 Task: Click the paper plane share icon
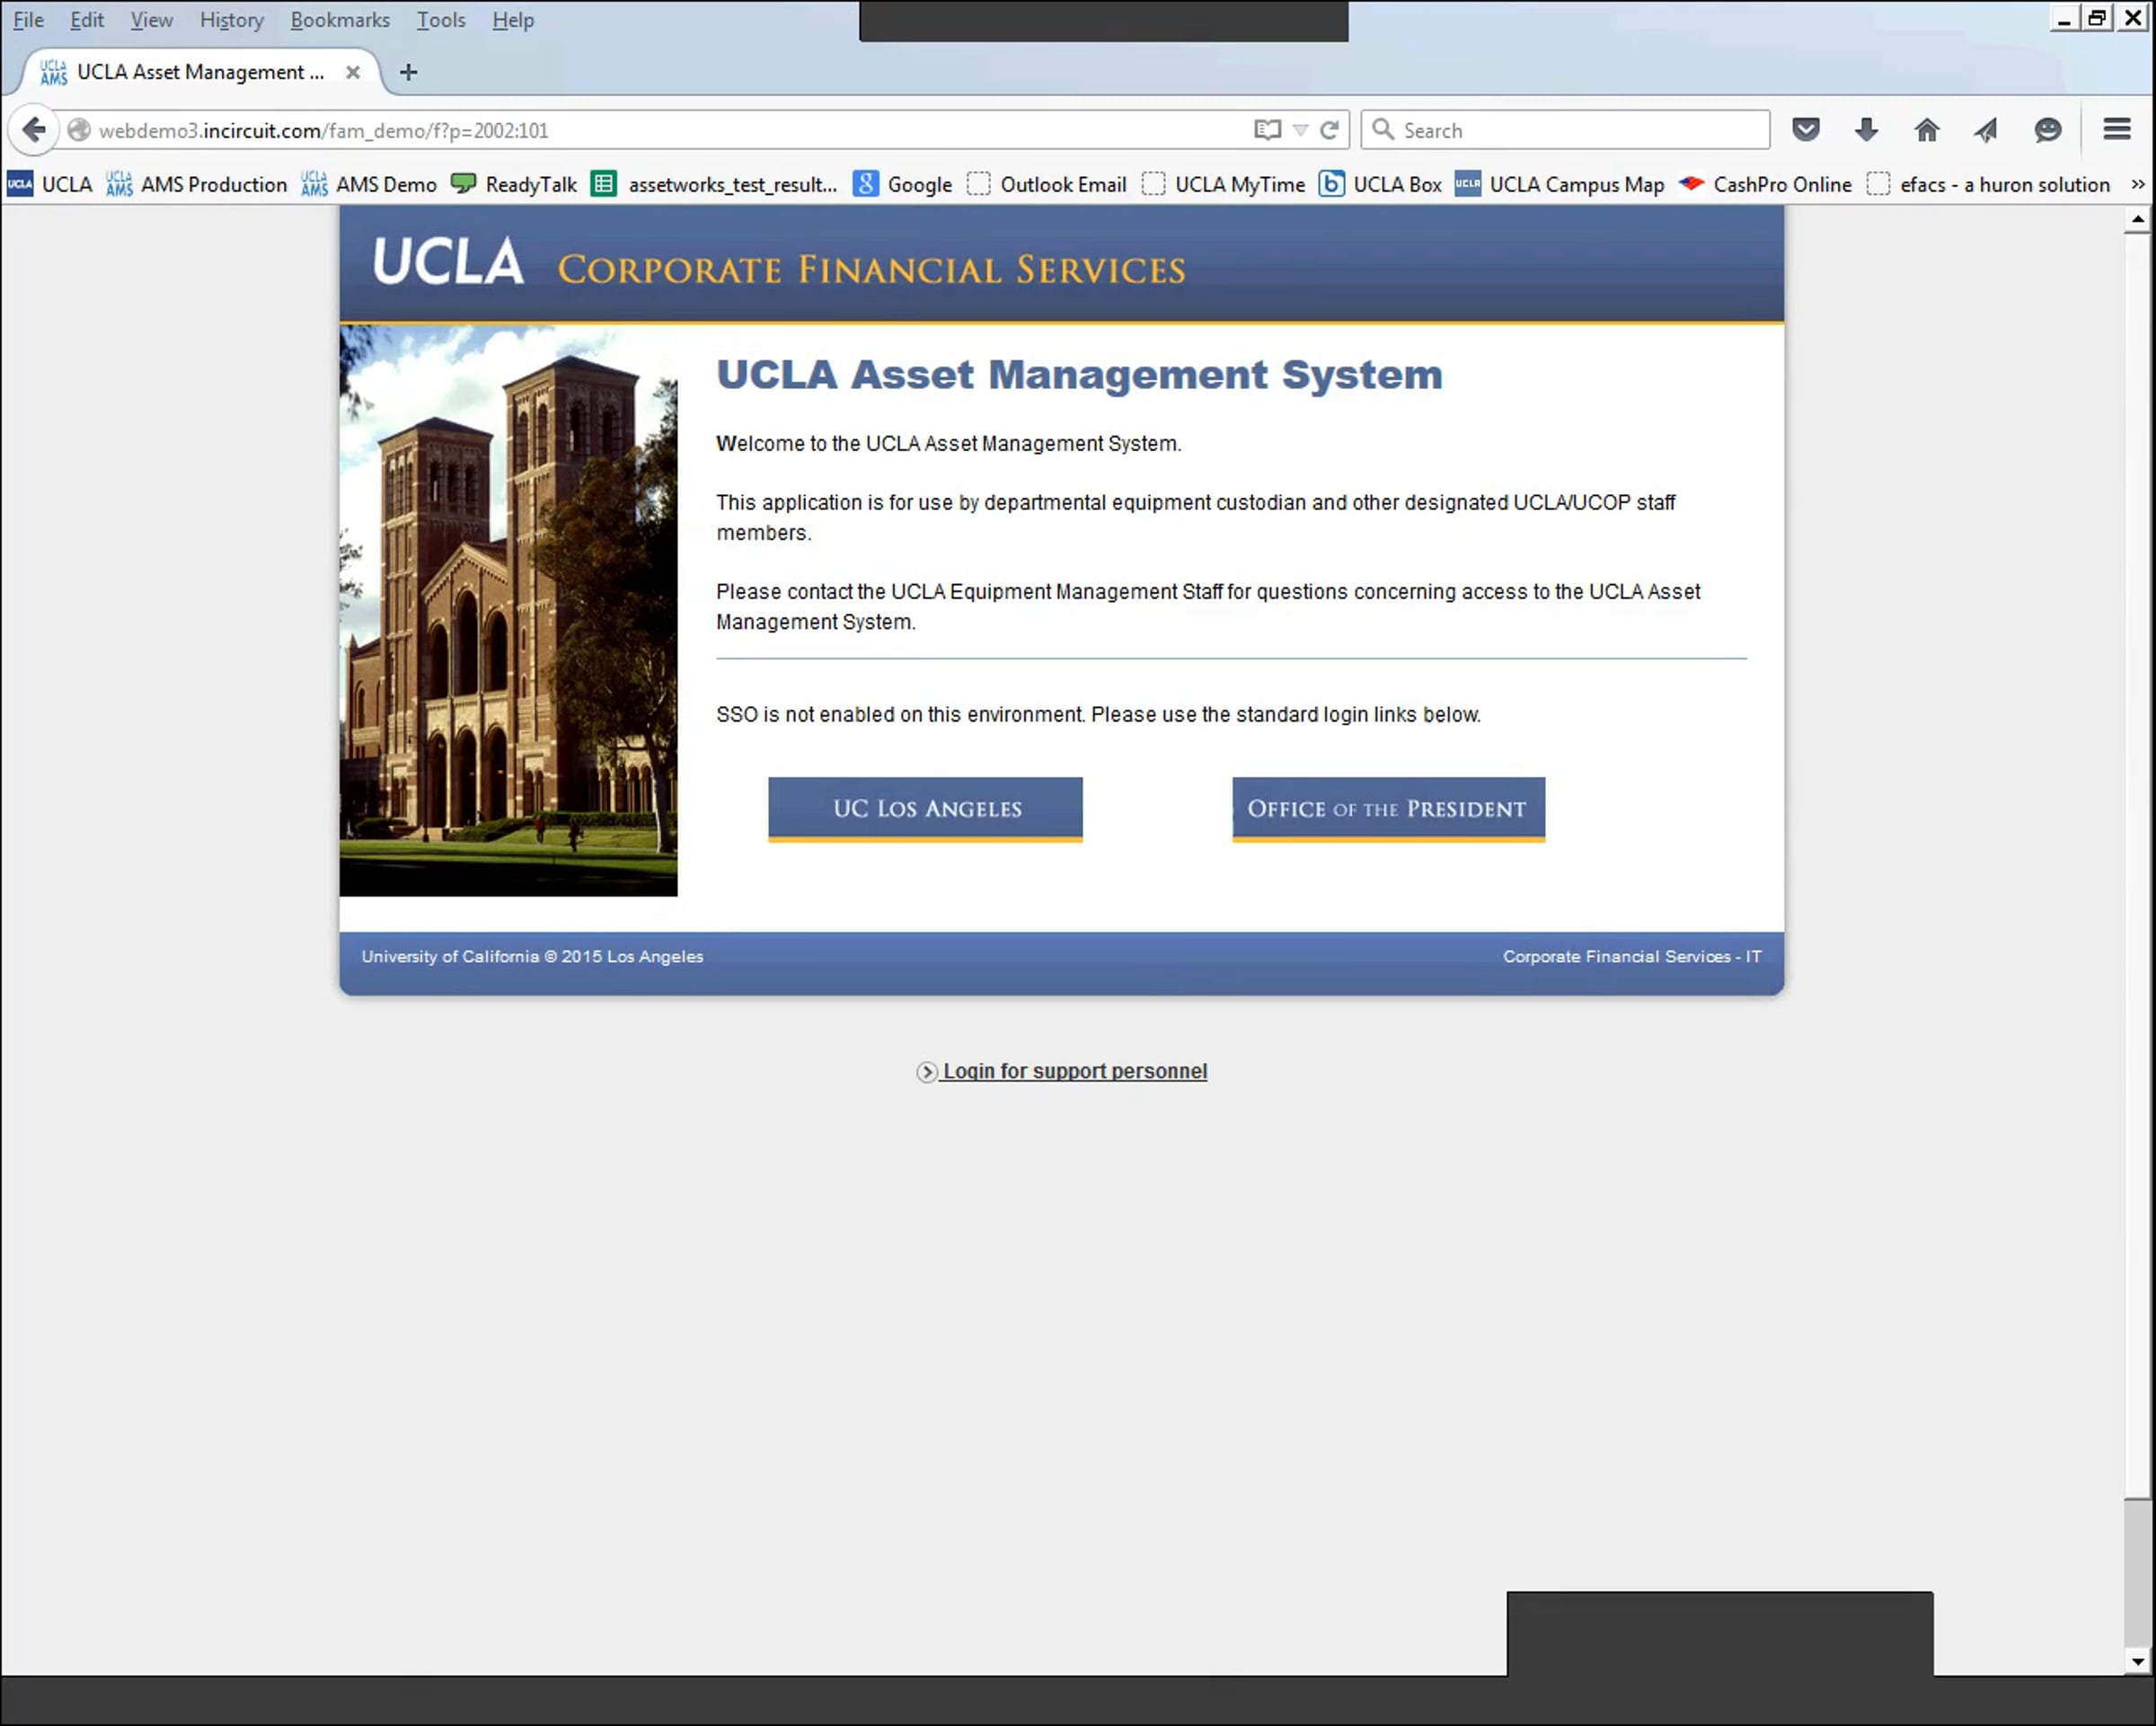point(1986,130)
